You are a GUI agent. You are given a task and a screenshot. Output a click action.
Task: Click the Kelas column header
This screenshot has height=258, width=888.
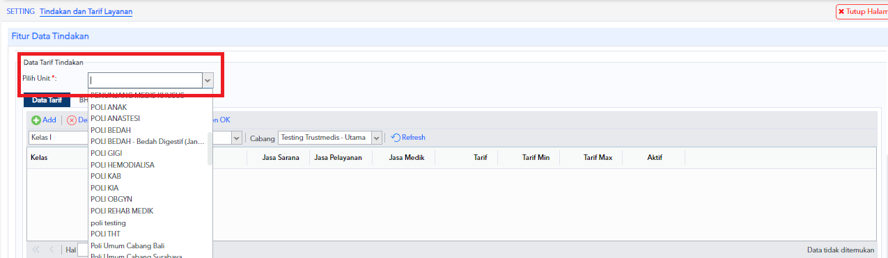pyautogui.click(x=39, y=158)
